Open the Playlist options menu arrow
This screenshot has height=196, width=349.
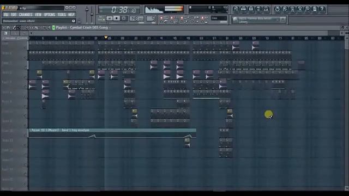coord(4,28)
